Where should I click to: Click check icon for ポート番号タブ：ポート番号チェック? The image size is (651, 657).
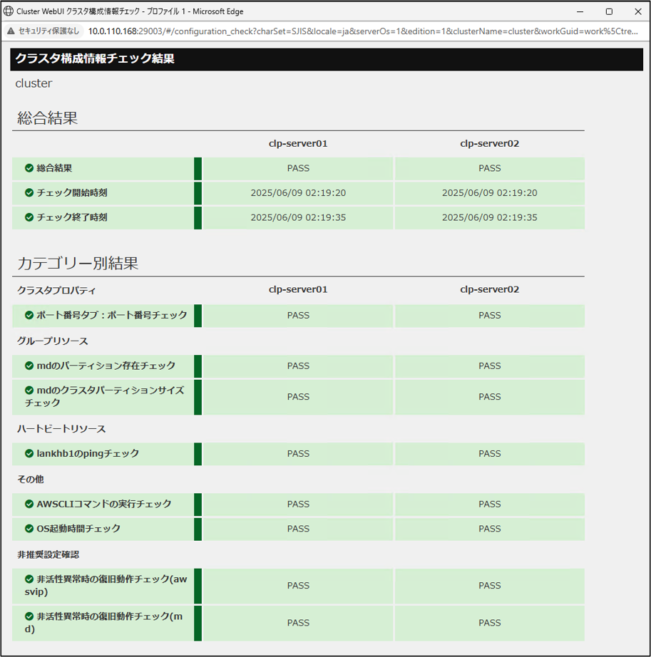pos(29,315)
